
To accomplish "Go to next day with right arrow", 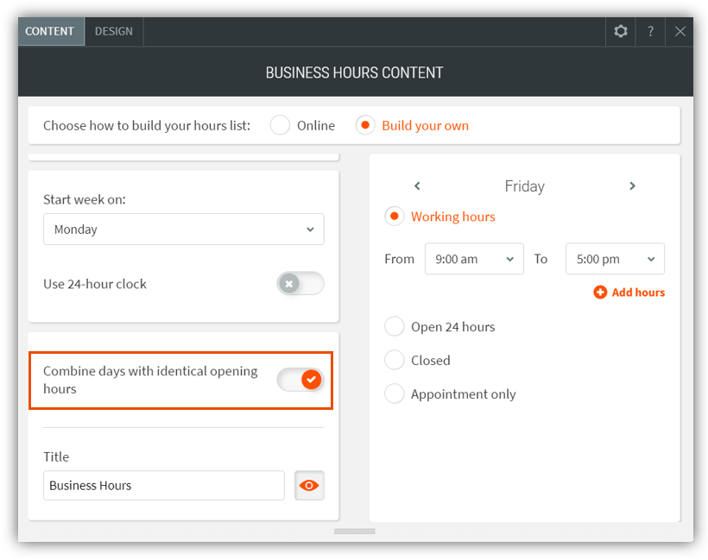I will 632,186.
